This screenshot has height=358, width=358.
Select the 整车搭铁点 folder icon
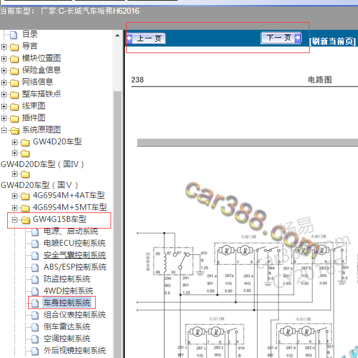(x=14, y=94)
